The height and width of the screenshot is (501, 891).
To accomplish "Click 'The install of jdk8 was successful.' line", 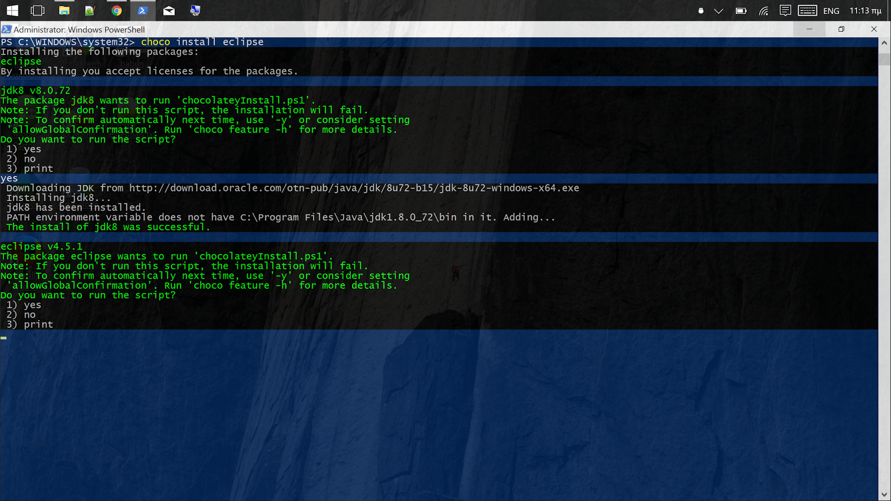I will (x=109, y=227).
